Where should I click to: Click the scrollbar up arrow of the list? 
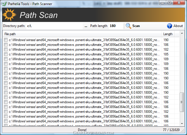[x=182, y=33]
